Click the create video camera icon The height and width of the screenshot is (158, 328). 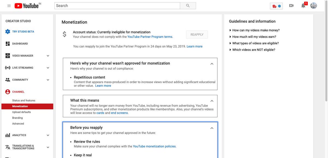click(291, 6)
